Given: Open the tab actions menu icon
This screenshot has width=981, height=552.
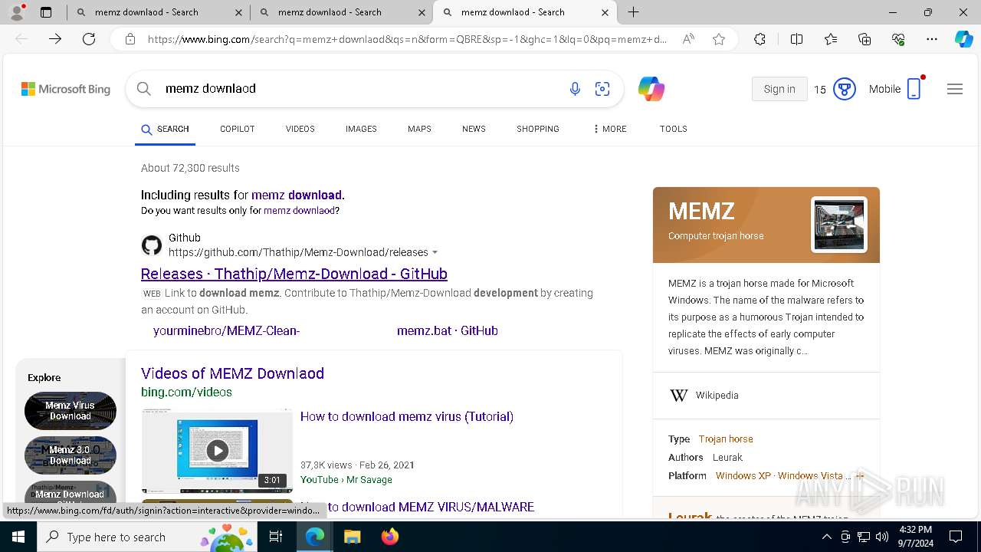Looking at the screenshot, I should 46,12.
